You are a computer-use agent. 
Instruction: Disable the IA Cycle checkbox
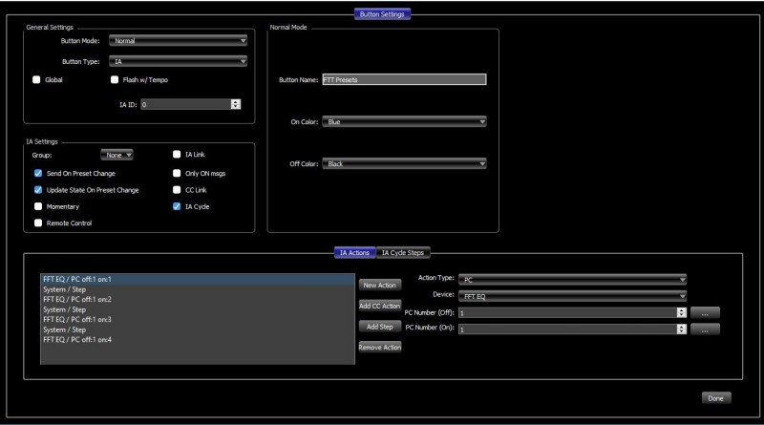[177, 206]
